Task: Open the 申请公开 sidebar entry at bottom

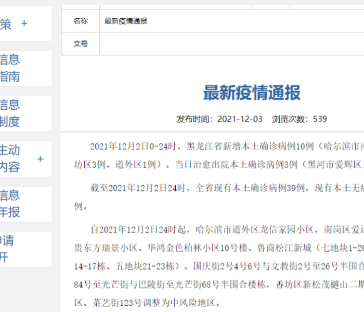Action: pos(7,249)
